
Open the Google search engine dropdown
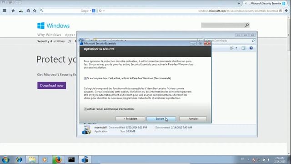click(x=90, y=11)
